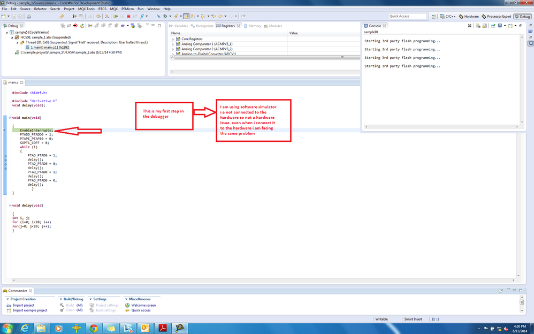Click the Commander panel vertical scrollbar
The height and width of the screenshot is (334, 534).
click(x=522, y=303)
